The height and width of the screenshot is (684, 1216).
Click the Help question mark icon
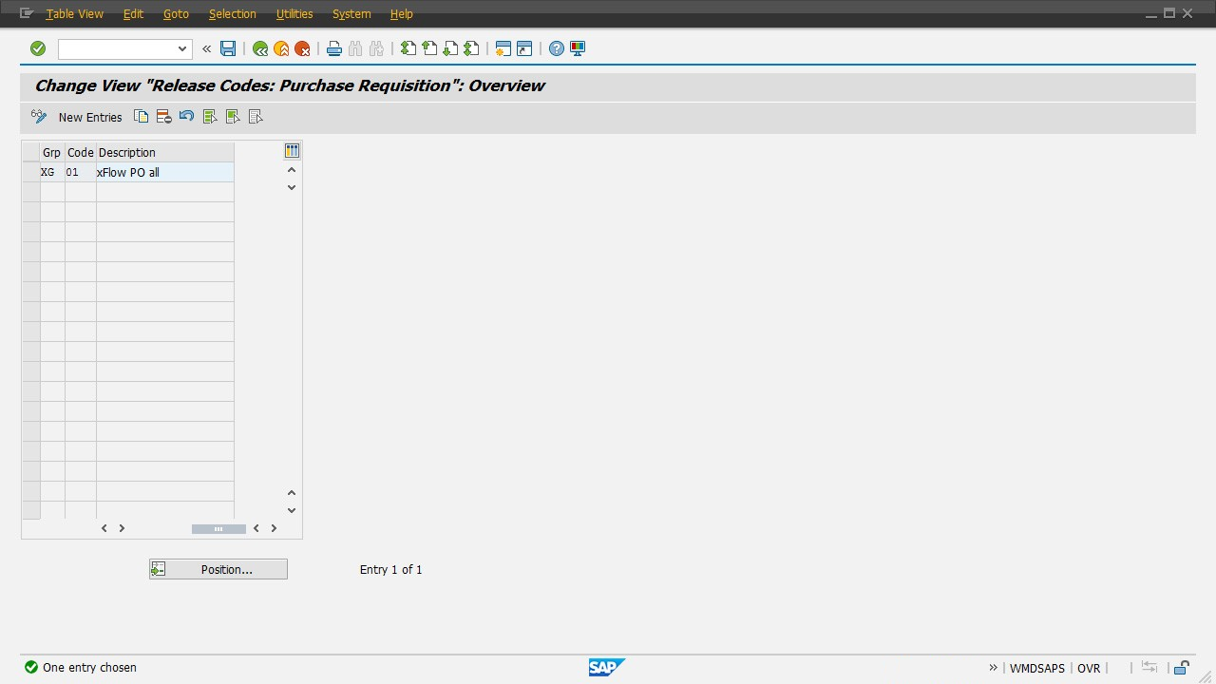pos(557,48)
